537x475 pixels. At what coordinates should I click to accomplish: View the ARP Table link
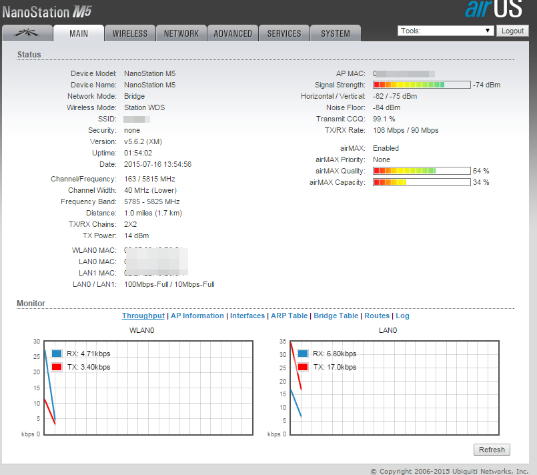coord(289,316)
